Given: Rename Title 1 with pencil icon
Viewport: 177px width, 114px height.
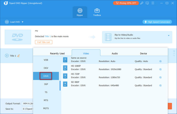Looking at the screenshot, I should (18, 56).
